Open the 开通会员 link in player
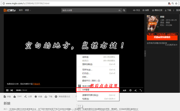Image resolution: width=180 pixels, height=111 pixels. [x=37, y=84]
